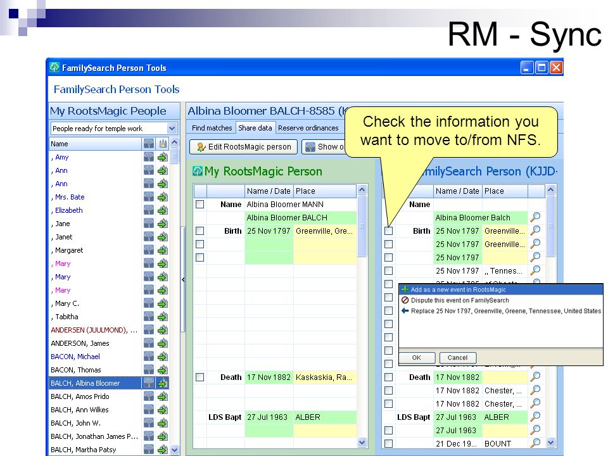Click the Name column header in people list
608x456 pixels.
(x=96, y=144)
